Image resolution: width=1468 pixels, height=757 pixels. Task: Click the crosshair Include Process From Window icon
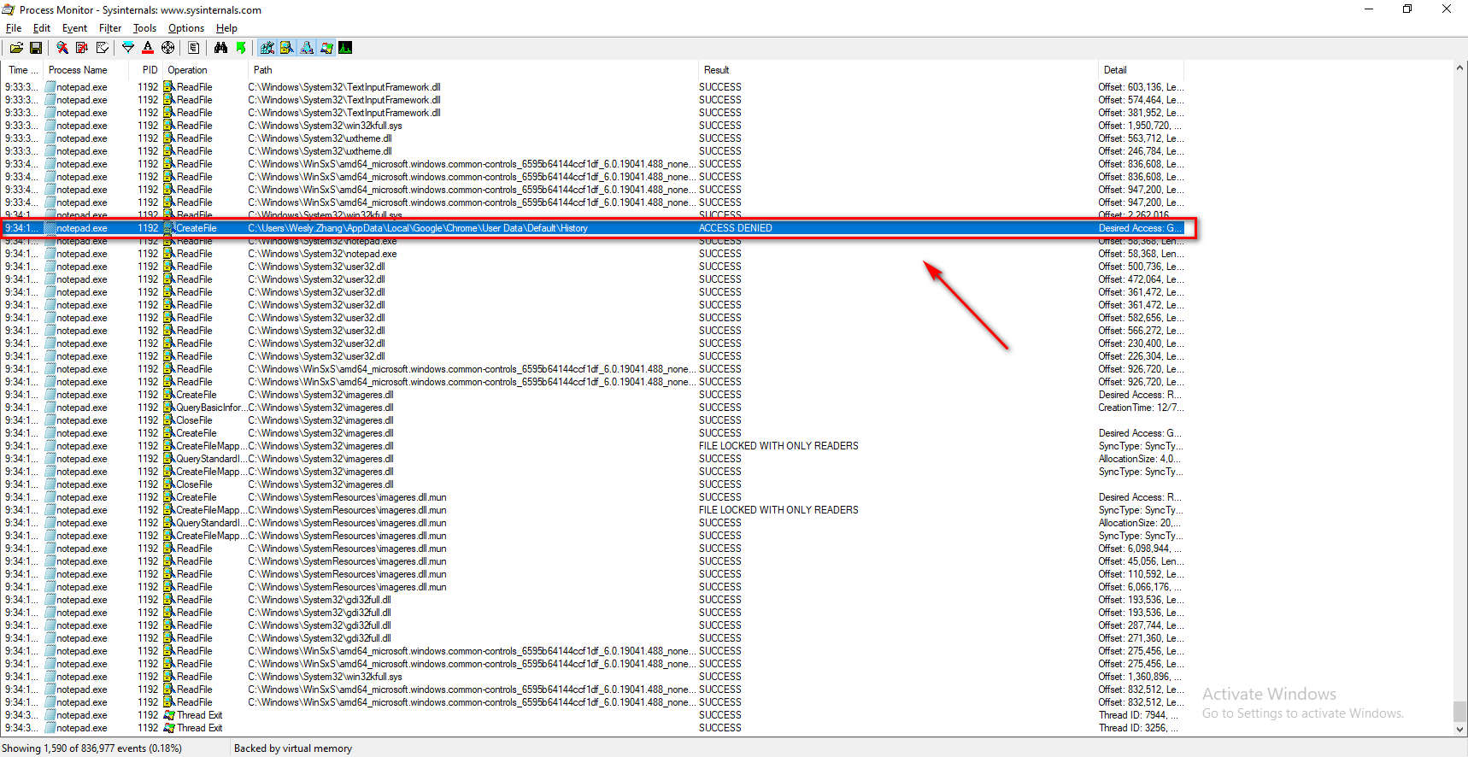pyautogui.click(x=167, y=48)
